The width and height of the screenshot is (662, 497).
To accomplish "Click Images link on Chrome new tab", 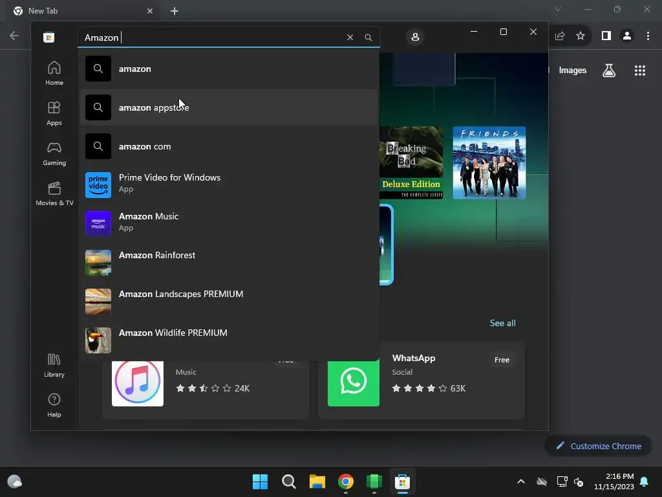I will (x=573, y=70).
